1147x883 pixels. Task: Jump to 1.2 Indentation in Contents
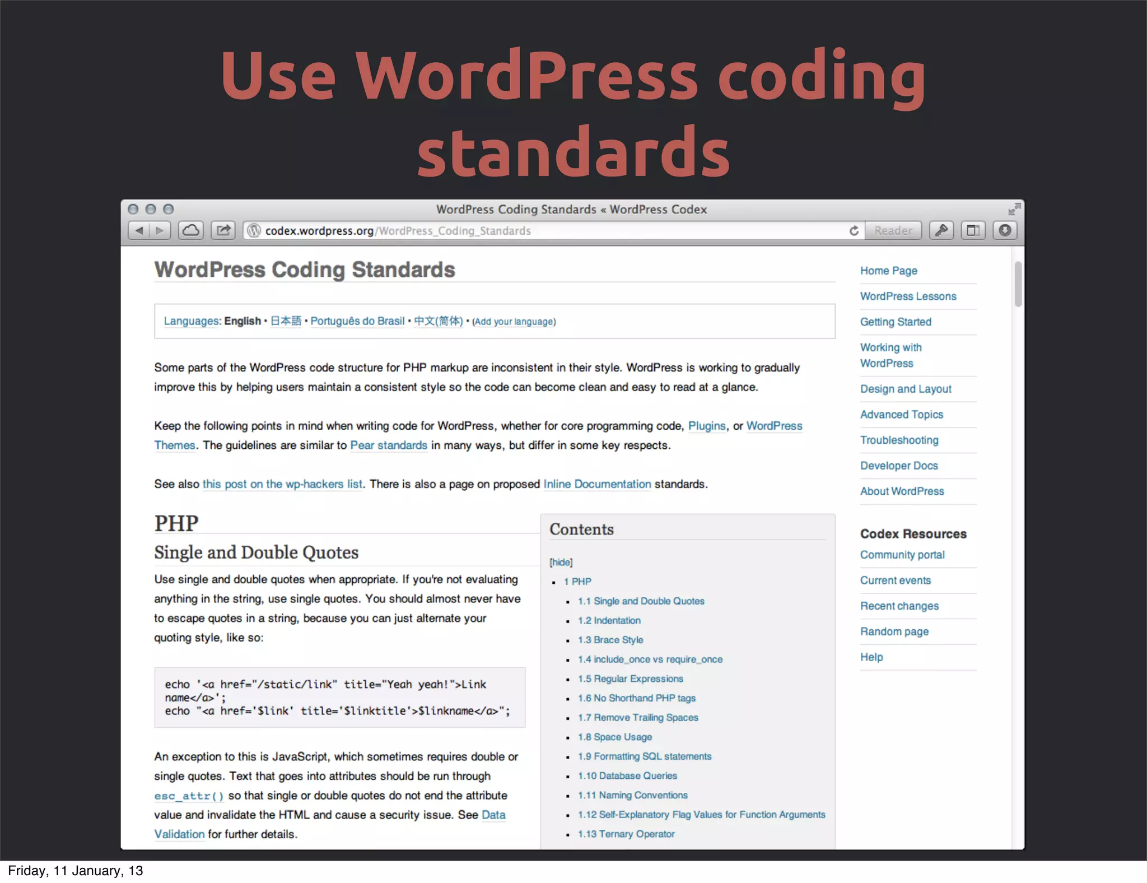pos(609,621)
